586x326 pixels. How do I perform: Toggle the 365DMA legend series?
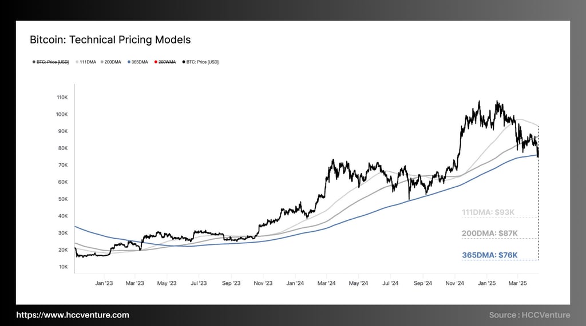138,62
